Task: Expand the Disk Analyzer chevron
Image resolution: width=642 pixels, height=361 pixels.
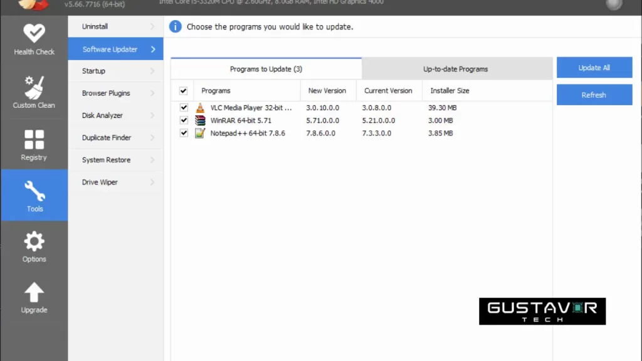Action: pos(152,115)
